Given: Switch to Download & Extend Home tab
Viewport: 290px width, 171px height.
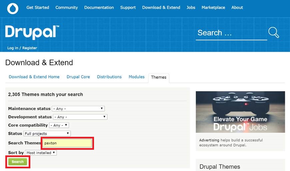Looking at the screenshot, I should (34, 77).
